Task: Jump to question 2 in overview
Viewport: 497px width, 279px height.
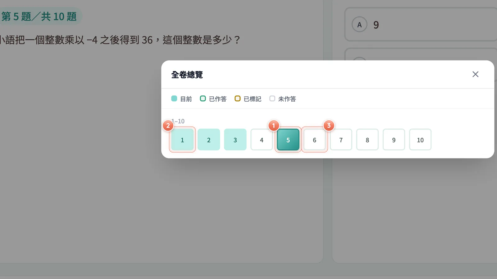Action: pyautogui.click(x=209, y=139)
